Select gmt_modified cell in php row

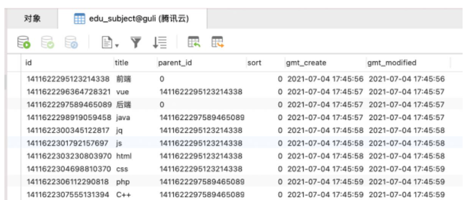406,182
